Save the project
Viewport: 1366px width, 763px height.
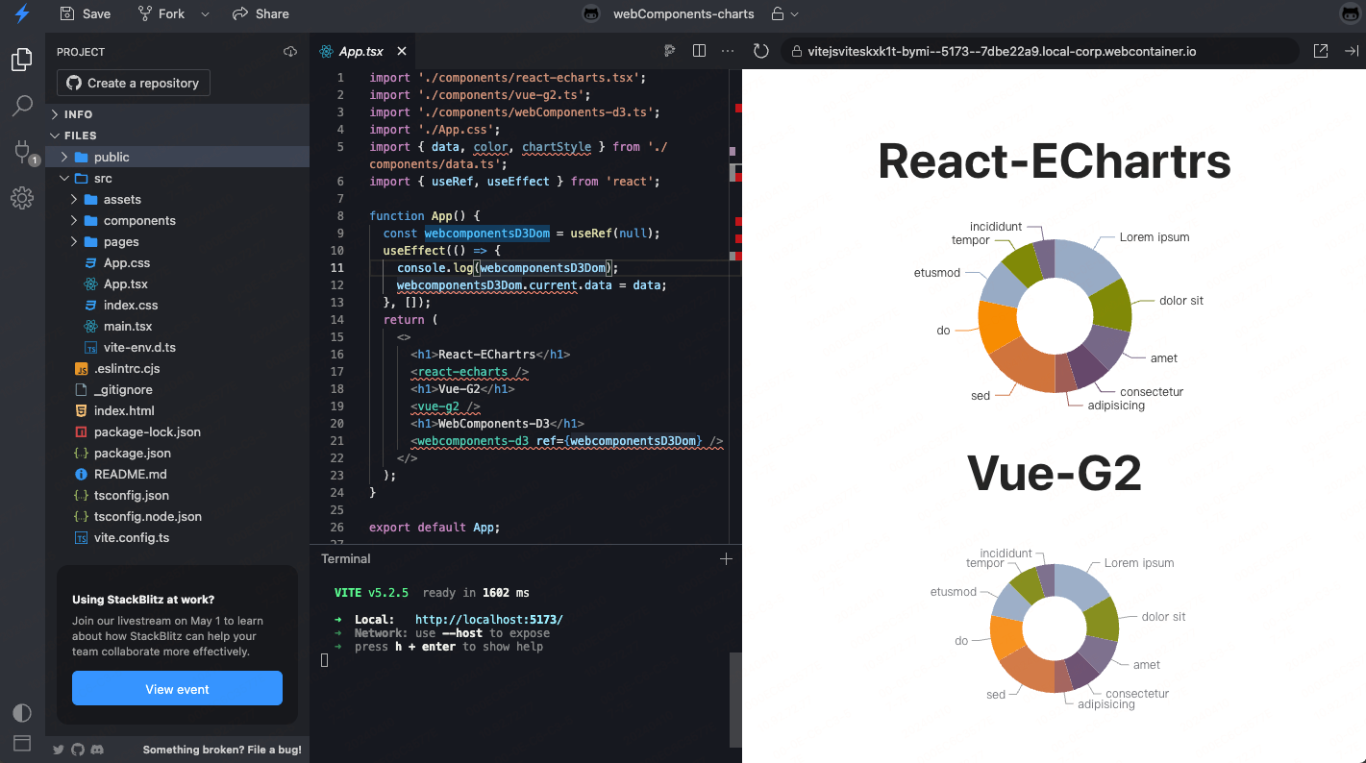click(85, 13)
